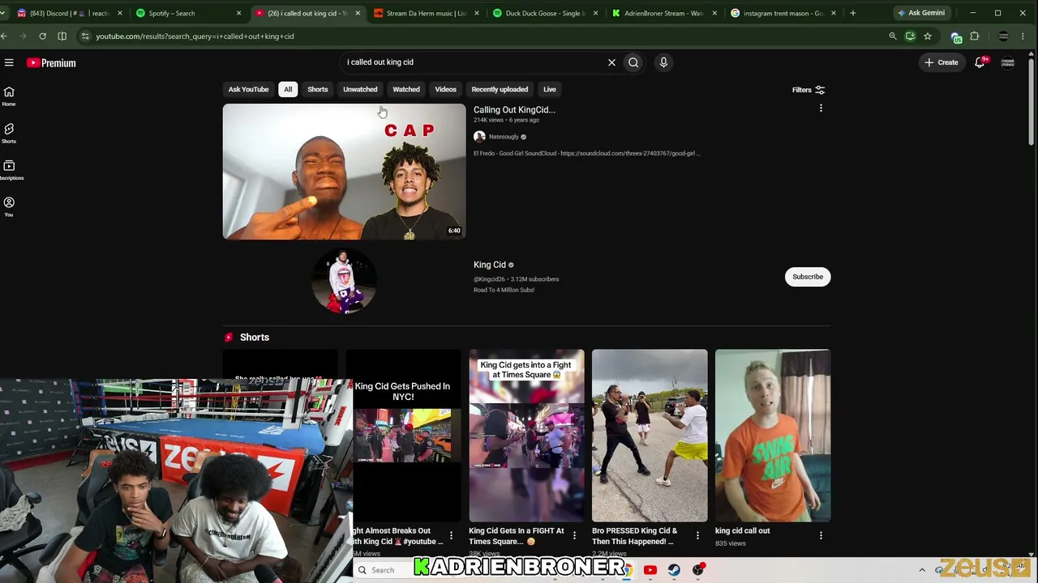The height and width of the screenshot is (583, 1038).
Task: Open the notifications bell
Action: (x=980, y=62)
